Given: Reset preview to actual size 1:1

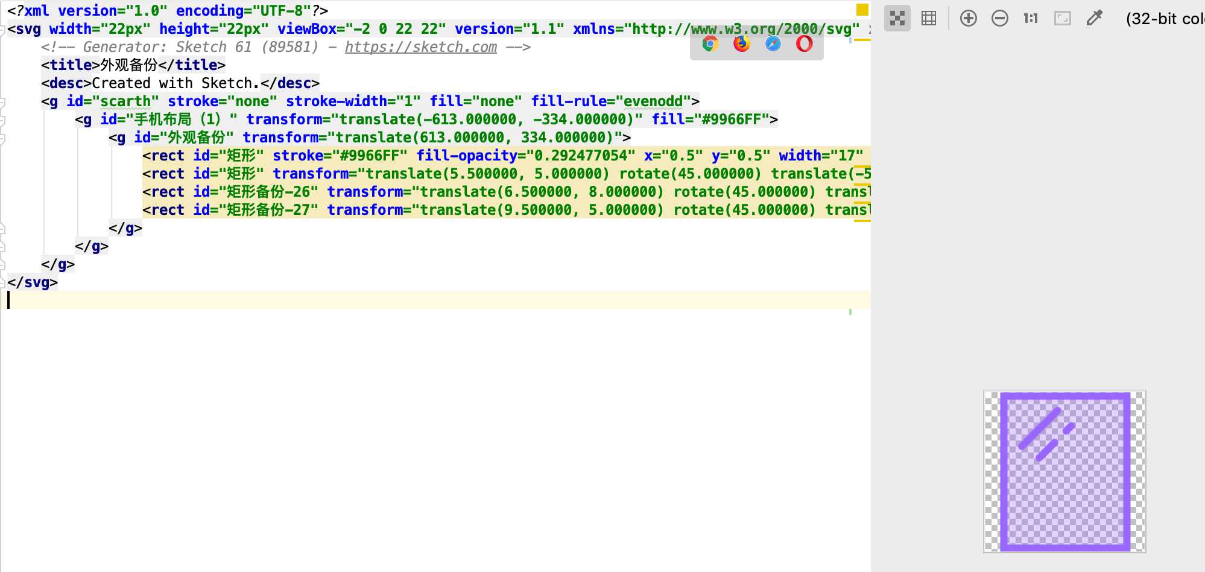Looking at the screenshot, I should [1031, 19].
